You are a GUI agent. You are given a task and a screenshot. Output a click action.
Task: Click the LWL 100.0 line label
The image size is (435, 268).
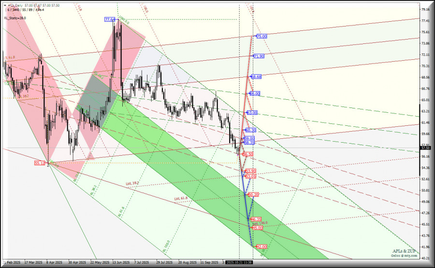click(261, 223)
